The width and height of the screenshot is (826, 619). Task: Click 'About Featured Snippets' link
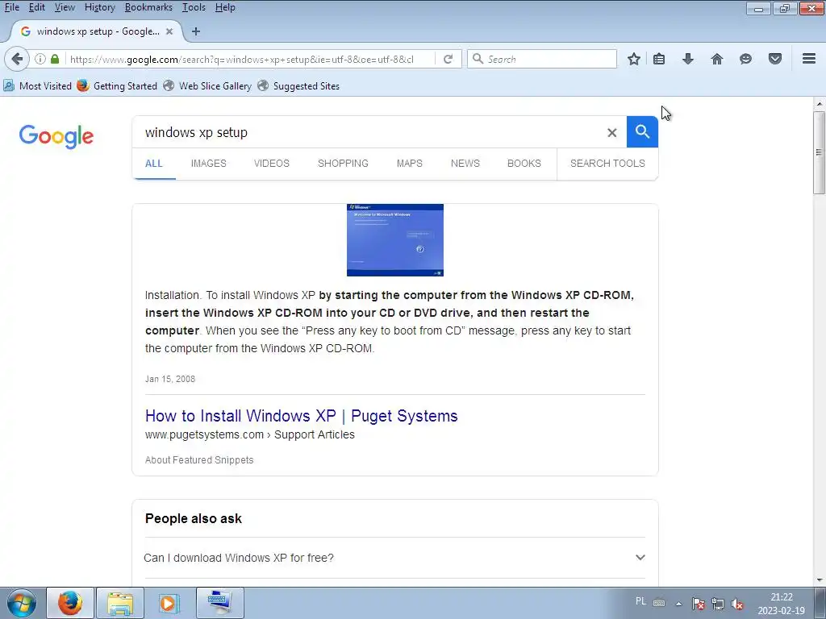click(x=199, y=460)
